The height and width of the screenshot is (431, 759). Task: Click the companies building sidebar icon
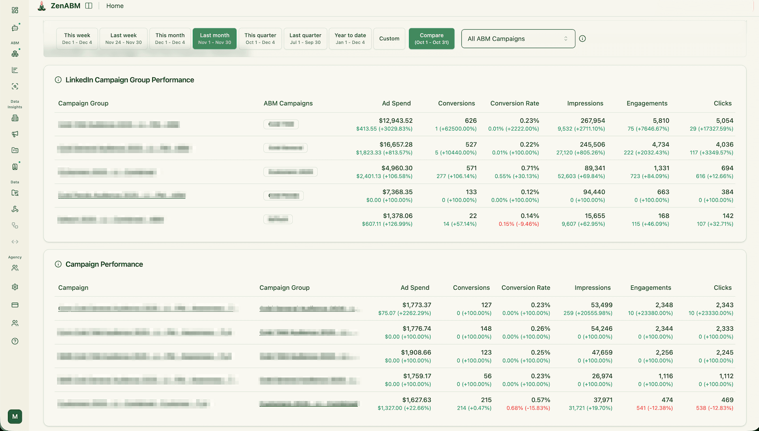[x=15, y=118]
